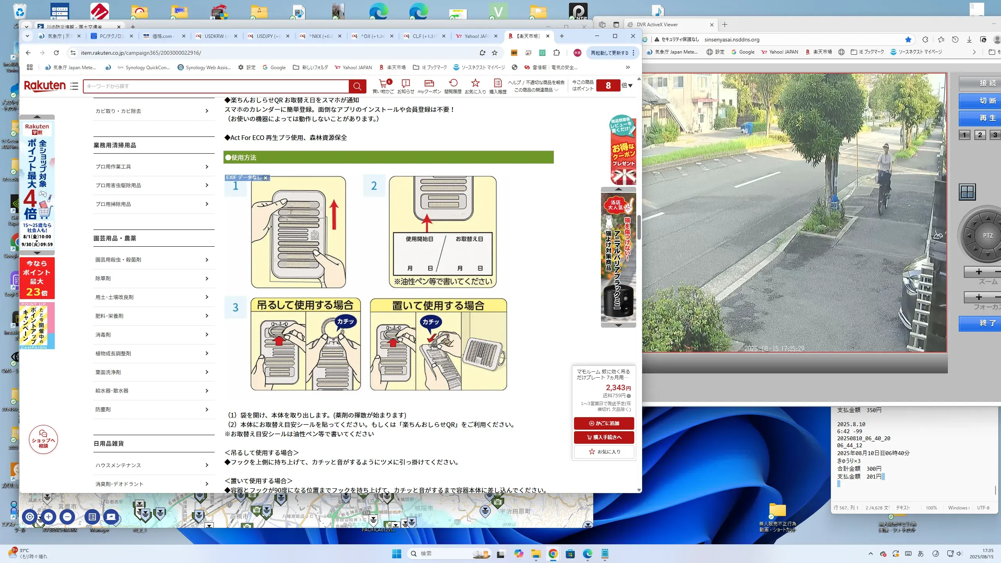This screenshot has height=563, width=1001.
Task: Switch to the Yahoo! JAPAN browser tab
Action: 475,36
